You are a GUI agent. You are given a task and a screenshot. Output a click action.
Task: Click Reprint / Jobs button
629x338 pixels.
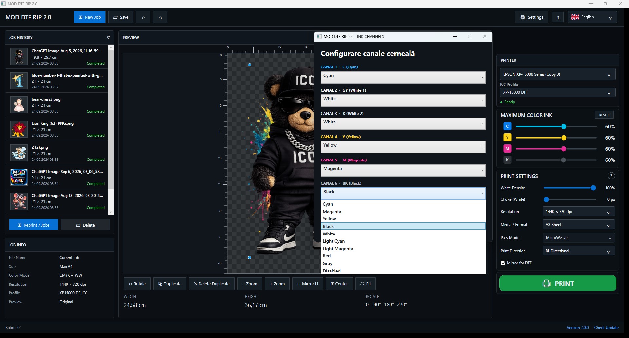point(33,225)
